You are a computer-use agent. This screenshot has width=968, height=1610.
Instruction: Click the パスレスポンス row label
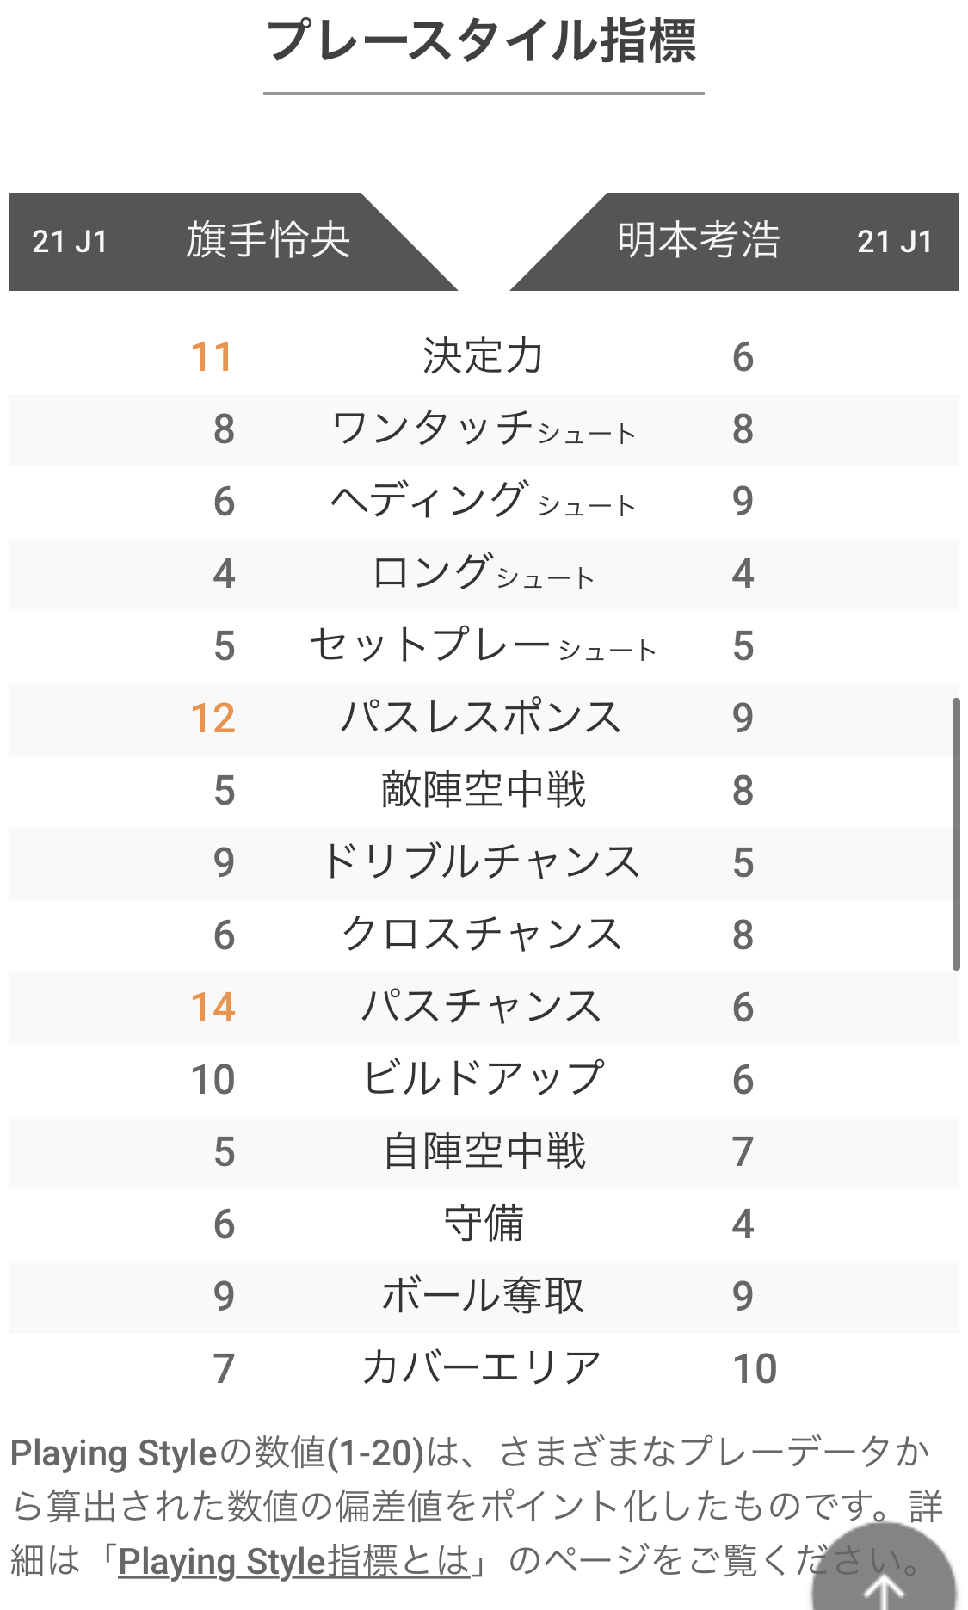pyautogui.click(x=482, y=718)
